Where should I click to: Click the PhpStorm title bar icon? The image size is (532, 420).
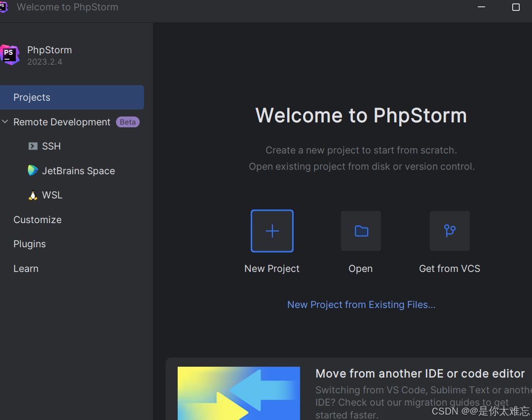point(3,7)
